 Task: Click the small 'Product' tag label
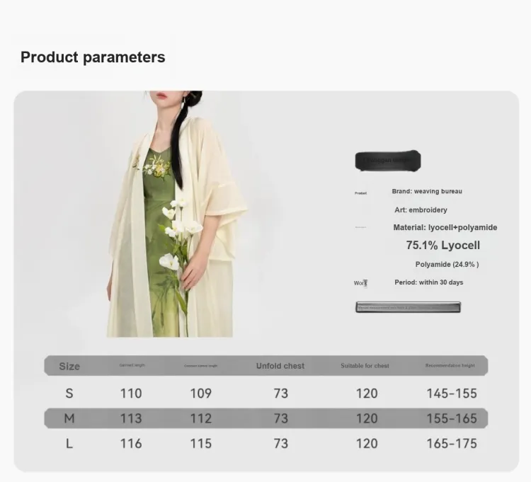tap(360, 193)
